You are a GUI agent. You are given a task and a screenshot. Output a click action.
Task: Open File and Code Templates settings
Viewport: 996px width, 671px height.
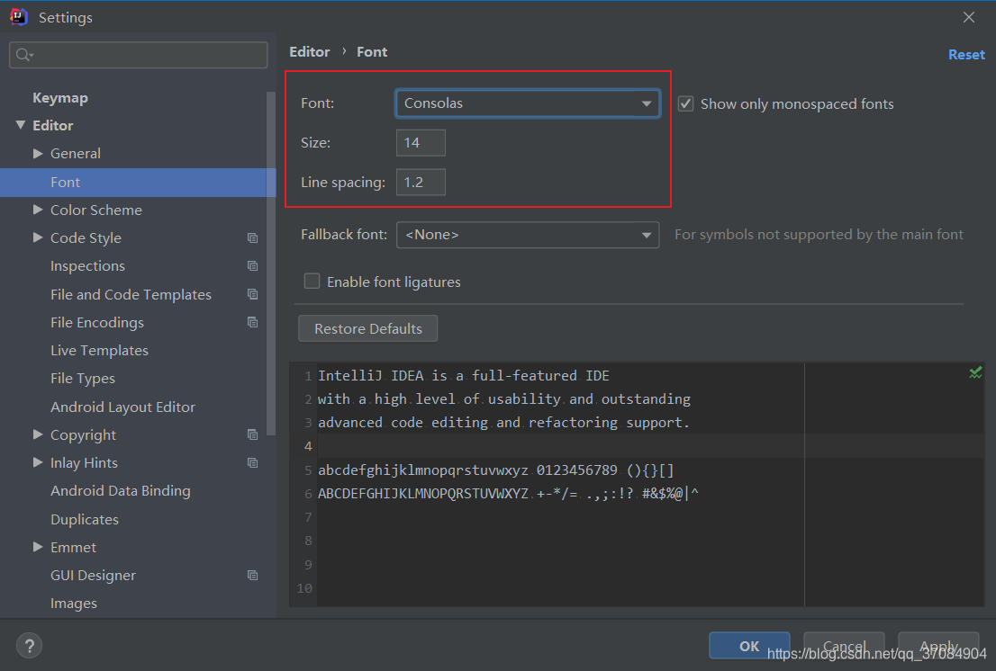[x=131, y=294]
